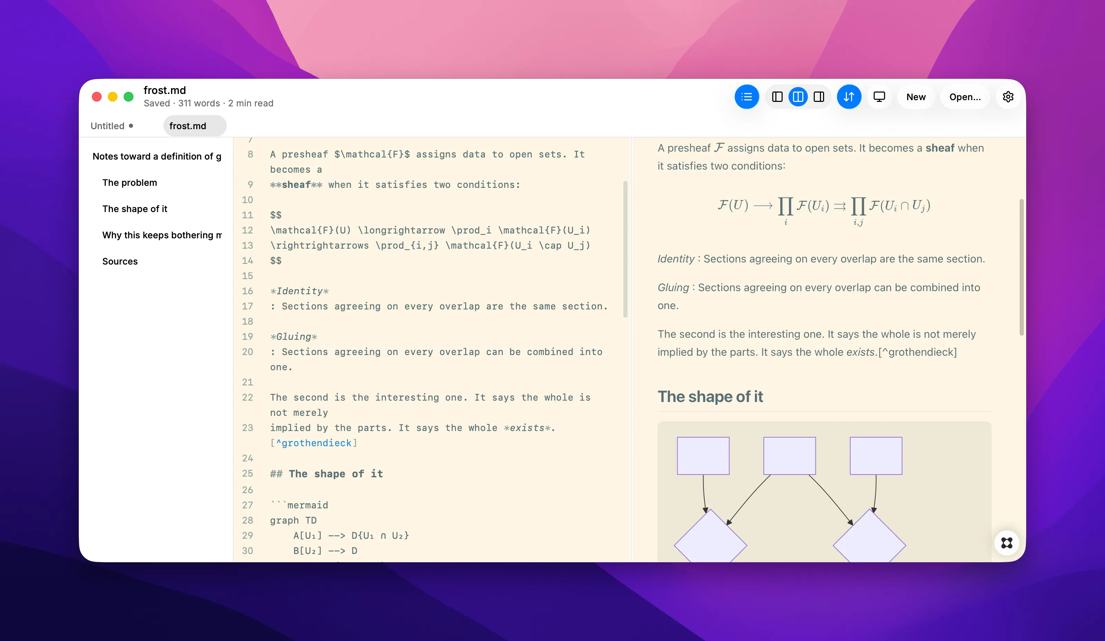1105x641 pixels.
Task: Open settings gear icon
Action: pyautogui.click(x=1008, y=97)
